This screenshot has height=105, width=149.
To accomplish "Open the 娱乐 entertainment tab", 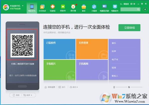I will (x=84, y=8).
